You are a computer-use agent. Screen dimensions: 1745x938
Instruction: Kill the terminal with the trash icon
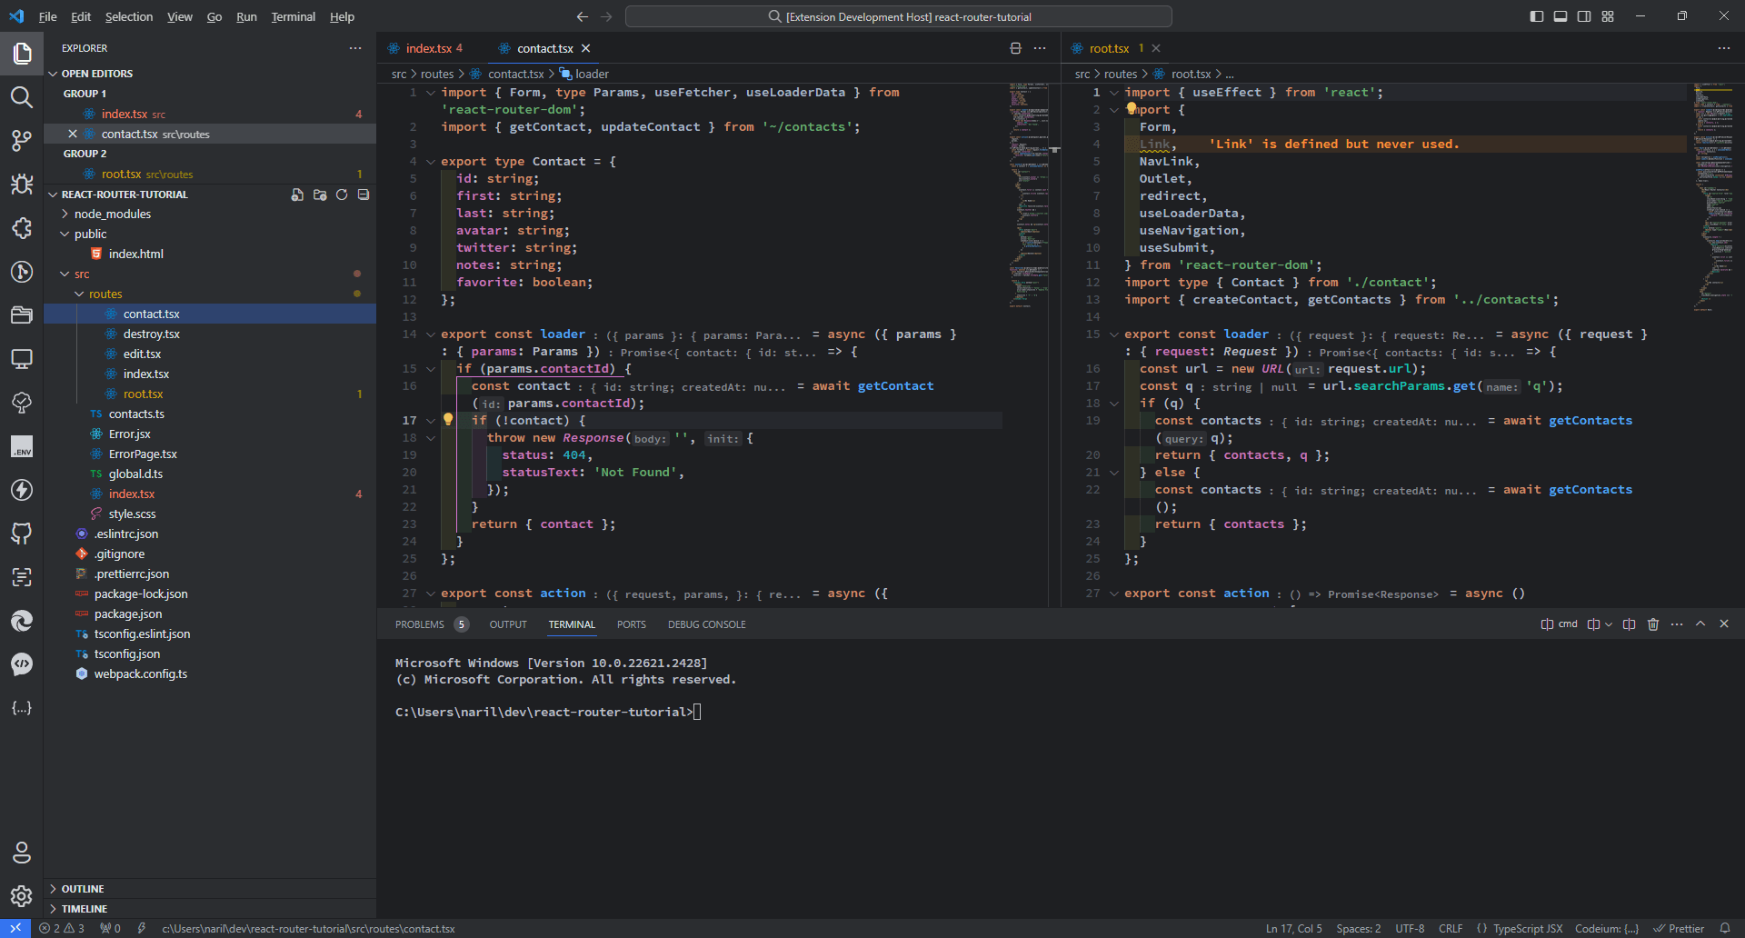(1652, 624)
